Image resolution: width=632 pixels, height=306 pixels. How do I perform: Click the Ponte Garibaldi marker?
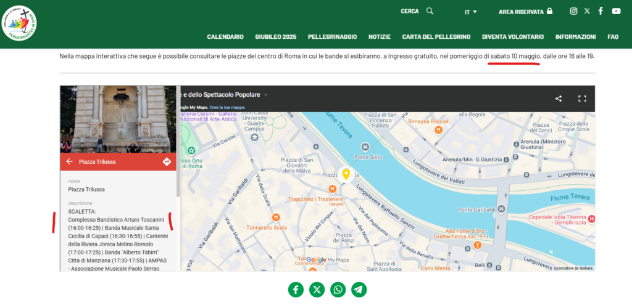click(x=501, y=209)
